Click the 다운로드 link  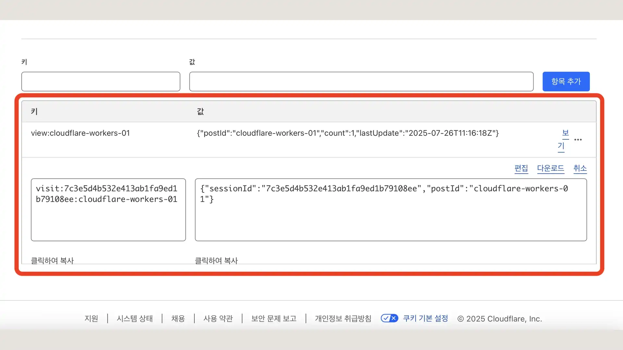pos(551,168)
